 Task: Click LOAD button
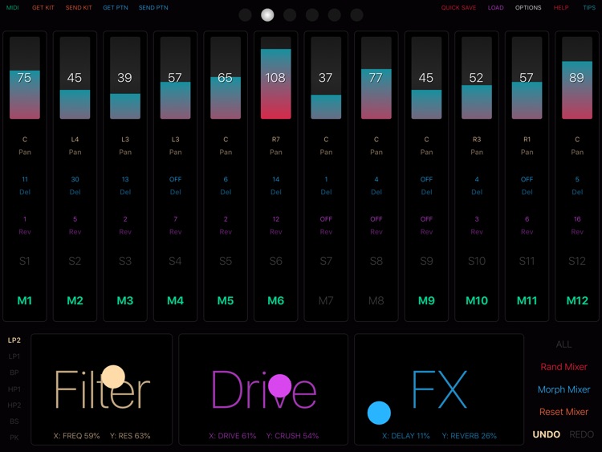[x=495, y=7]
